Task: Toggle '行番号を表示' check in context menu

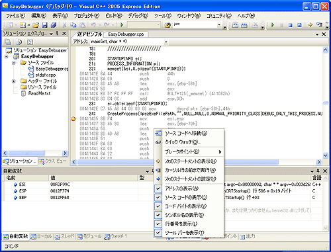Action: pos(158,224)
